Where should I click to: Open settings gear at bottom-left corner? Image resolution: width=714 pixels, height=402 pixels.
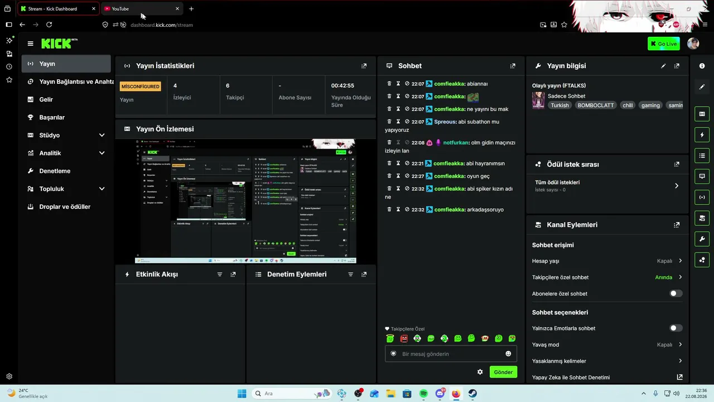pos(9,377)
